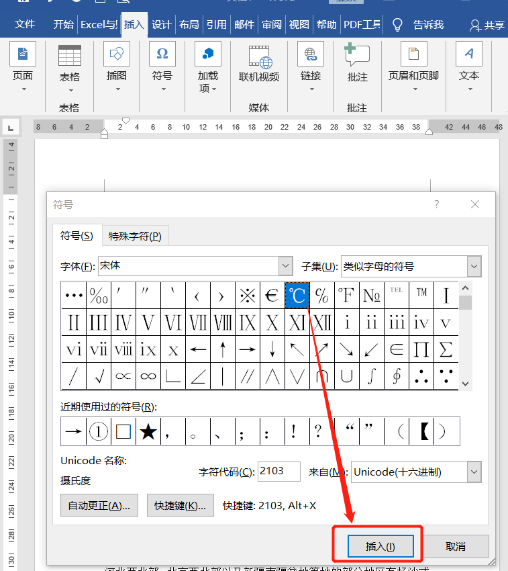Expand the 页眉和页脚 dropdown arrow
The width and height of the screenshot is (508, 571).
[x=415, y=89]
